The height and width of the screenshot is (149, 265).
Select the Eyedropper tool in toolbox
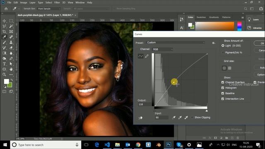(4, 37)
